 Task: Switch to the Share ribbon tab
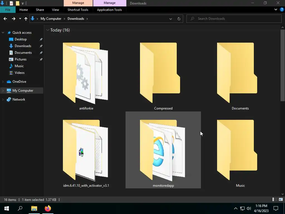coord(40,10)
